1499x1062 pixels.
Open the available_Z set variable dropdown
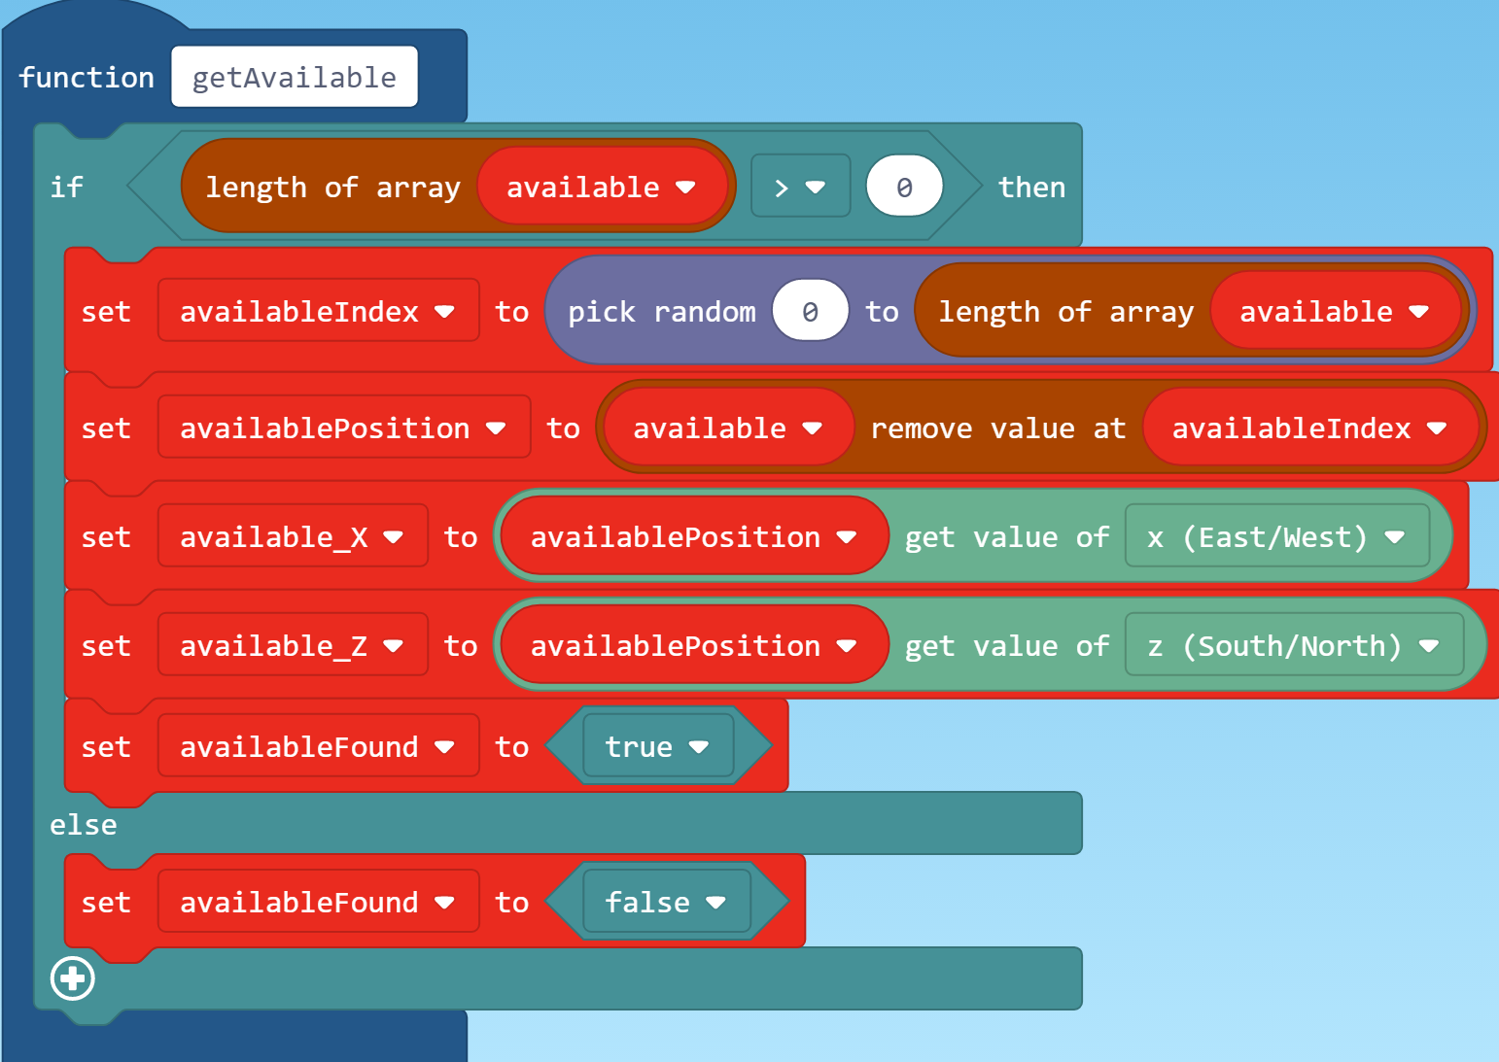click(x=393, y=646)
